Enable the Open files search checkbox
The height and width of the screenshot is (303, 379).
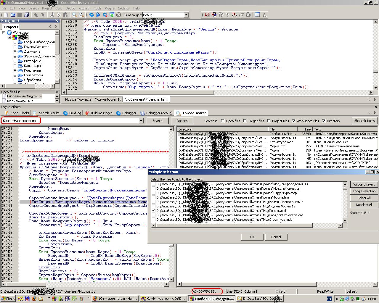click(x=223, y=121)
